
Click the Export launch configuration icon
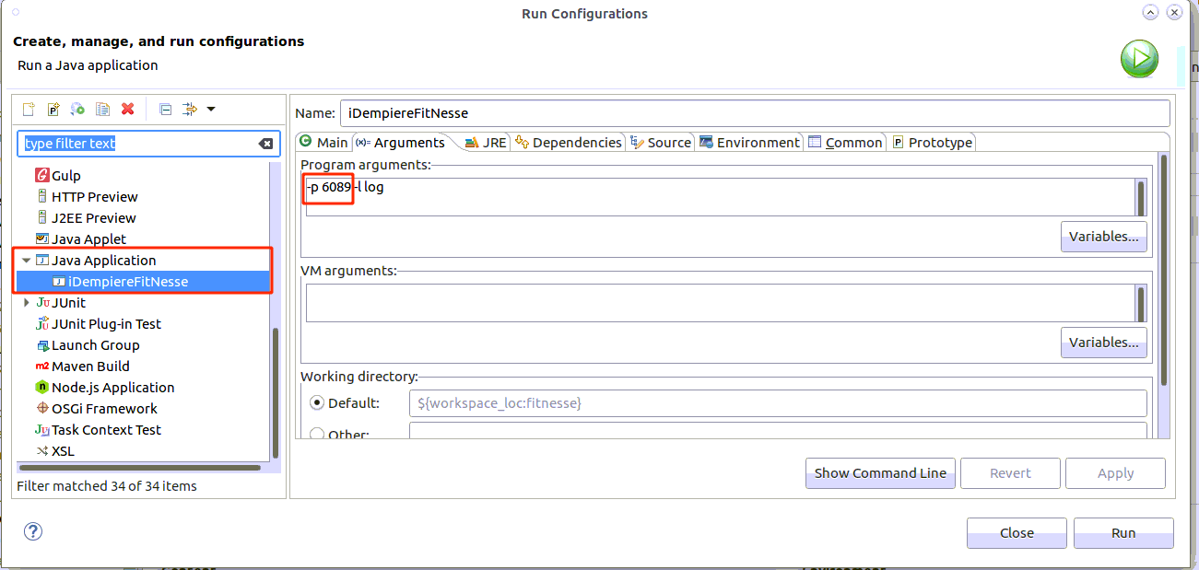pos(78,109)
